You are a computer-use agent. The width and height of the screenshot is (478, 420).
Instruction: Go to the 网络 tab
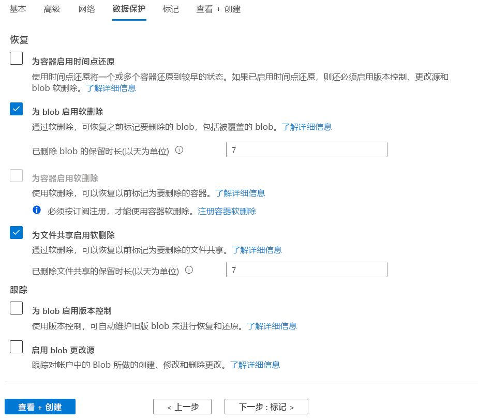pyautogui.click(x=86, y=9)
